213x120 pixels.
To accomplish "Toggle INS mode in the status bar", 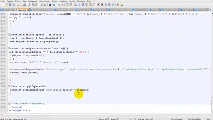I will tap(209, 119).
